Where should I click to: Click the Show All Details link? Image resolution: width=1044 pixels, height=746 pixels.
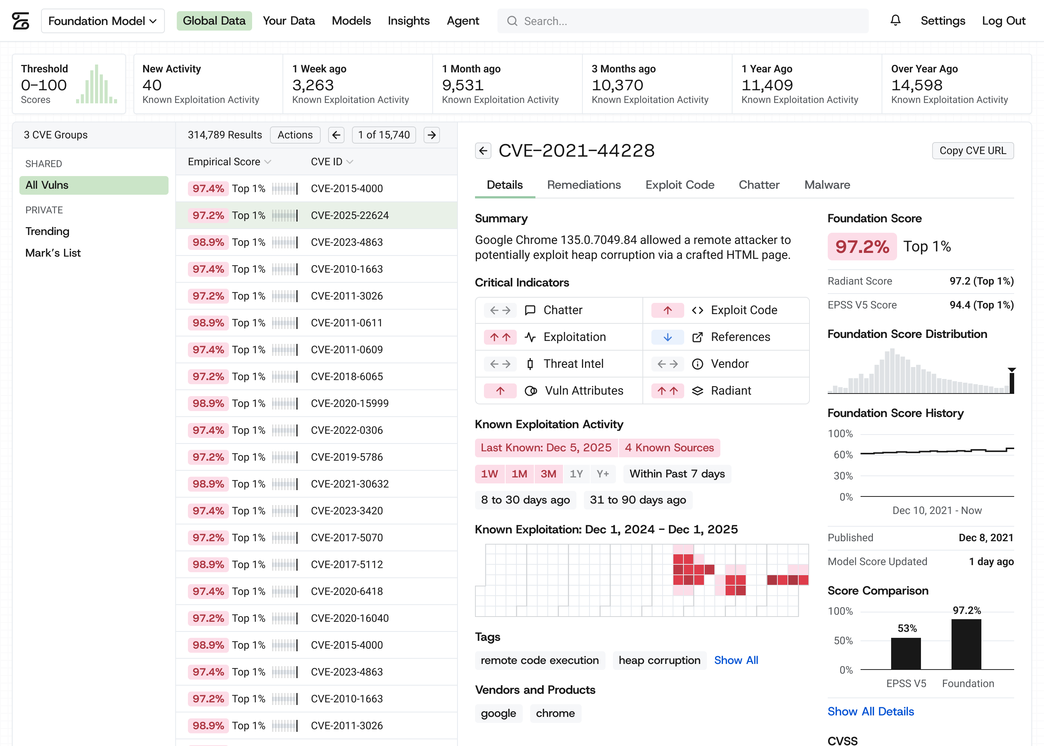coord(871,711)
